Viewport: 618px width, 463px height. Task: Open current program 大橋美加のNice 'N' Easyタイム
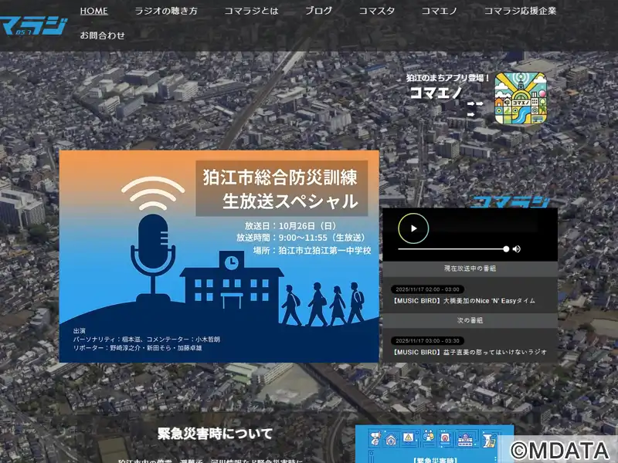(x=463, y=300)
